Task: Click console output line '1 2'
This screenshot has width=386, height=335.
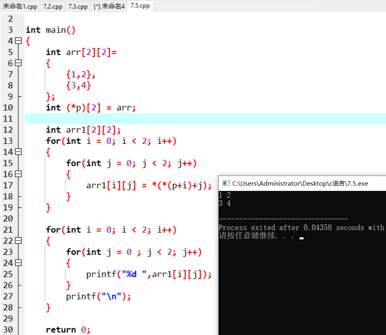Action: pyautogui.click(x=225, y=195)
